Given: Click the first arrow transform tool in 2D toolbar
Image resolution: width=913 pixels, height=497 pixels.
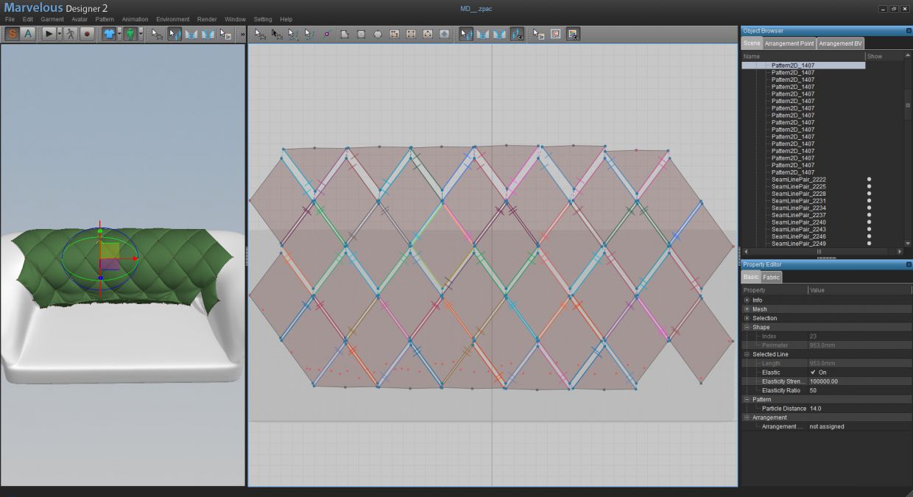Looking at the screenshot, I should (261, 34).
